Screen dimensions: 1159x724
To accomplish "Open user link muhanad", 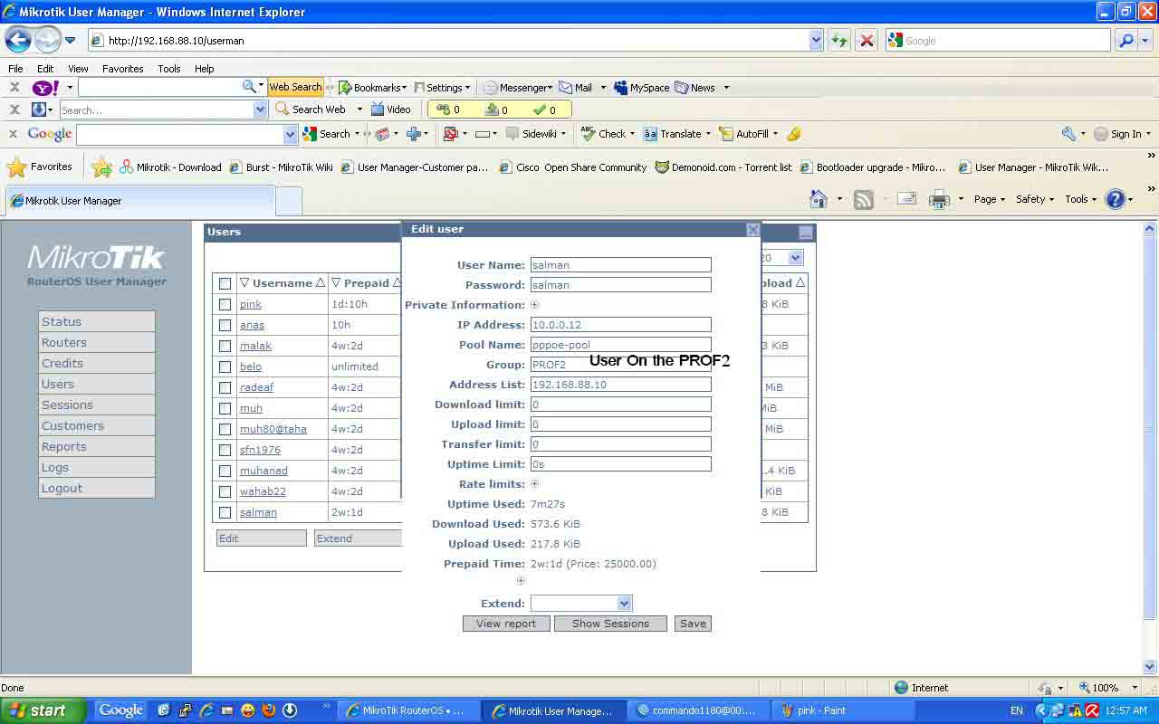I will coord(263,471).
